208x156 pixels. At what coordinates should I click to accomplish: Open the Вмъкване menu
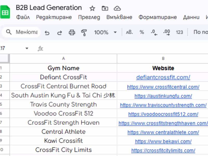point(119,17)
